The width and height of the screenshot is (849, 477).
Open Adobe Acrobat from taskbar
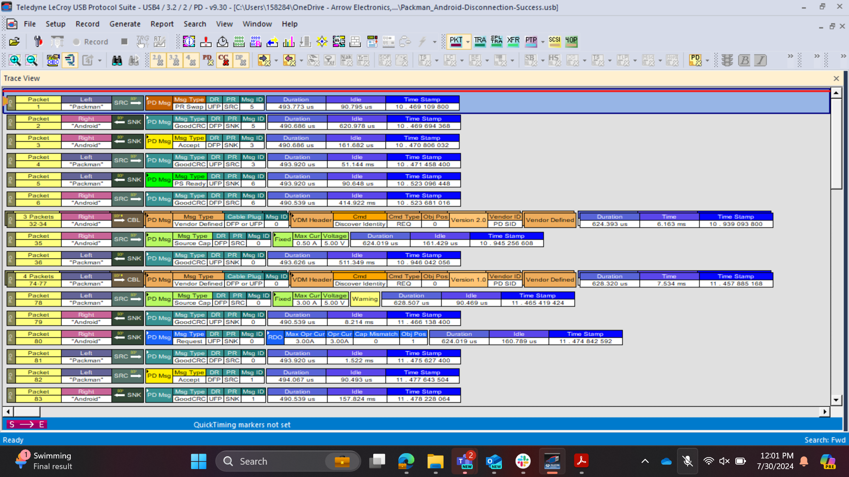581,461
